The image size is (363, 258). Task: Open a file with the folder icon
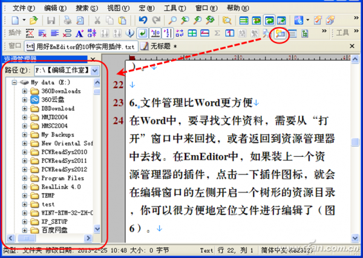(x=34, y=21)
